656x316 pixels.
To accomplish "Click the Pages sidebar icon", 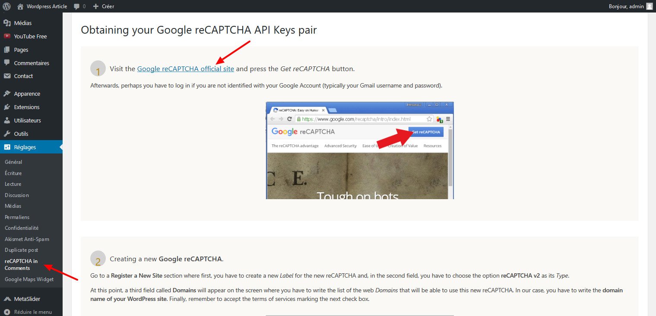I will coord(7,50).
